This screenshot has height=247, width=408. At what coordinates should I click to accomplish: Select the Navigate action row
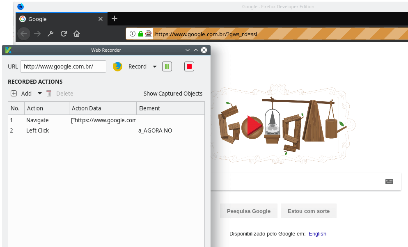point(106,120)
